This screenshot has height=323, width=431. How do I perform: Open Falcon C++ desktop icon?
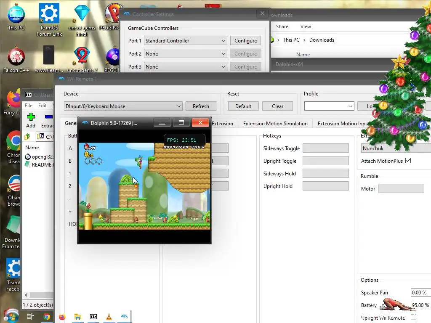point(16,60)
